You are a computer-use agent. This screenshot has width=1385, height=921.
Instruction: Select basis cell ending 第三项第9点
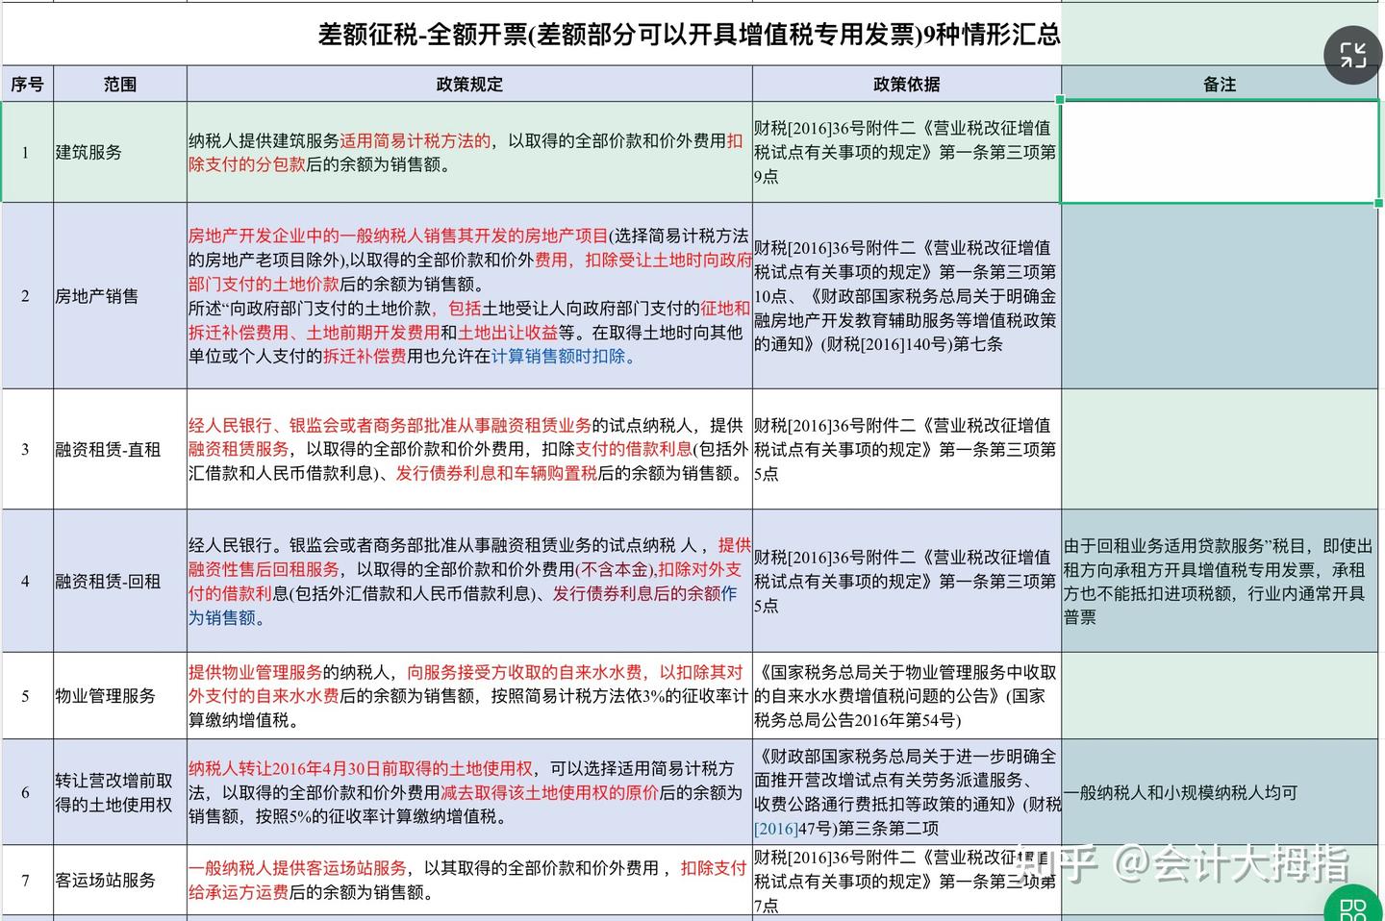pos(907,152)
